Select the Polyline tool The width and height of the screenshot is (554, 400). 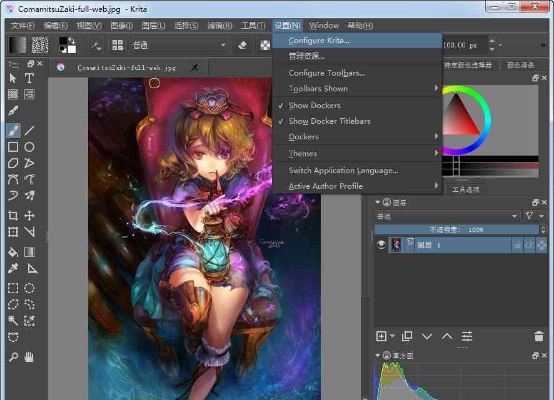coord(29,163)
